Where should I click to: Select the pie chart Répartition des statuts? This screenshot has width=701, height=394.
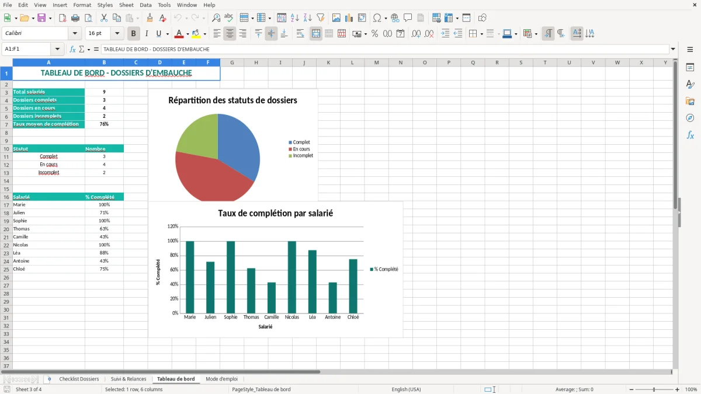pos(233,146)
